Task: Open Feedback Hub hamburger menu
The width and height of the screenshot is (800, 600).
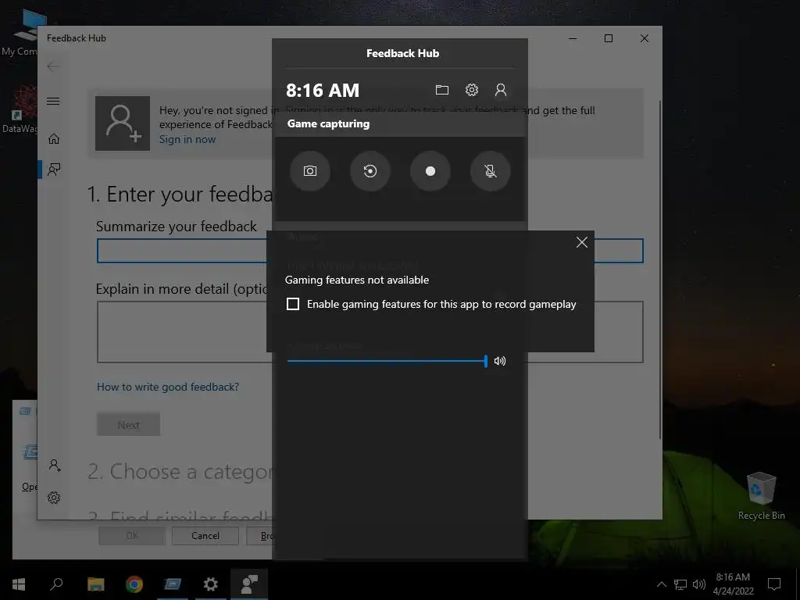Action: [53, 101]
